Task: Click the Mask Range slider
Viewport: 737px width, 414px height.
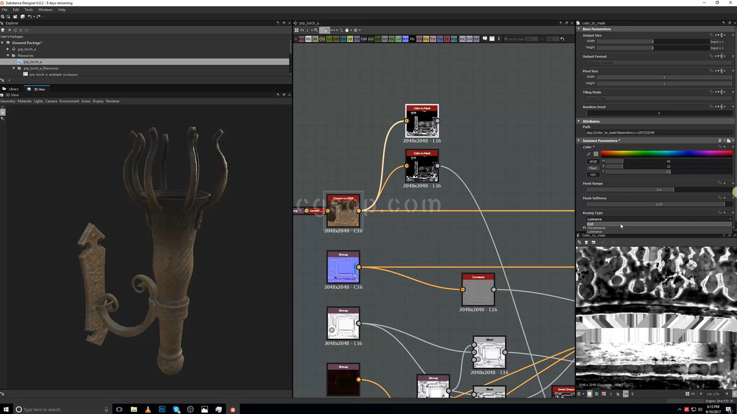Action: 659,190
